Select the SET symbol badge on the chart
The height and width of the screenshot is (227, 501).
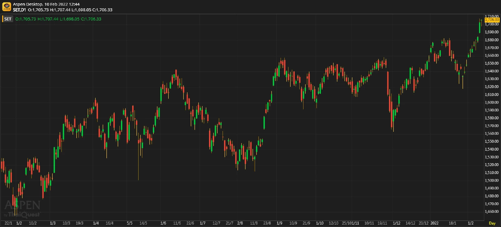pyautogui.click(x=8, y=19)
